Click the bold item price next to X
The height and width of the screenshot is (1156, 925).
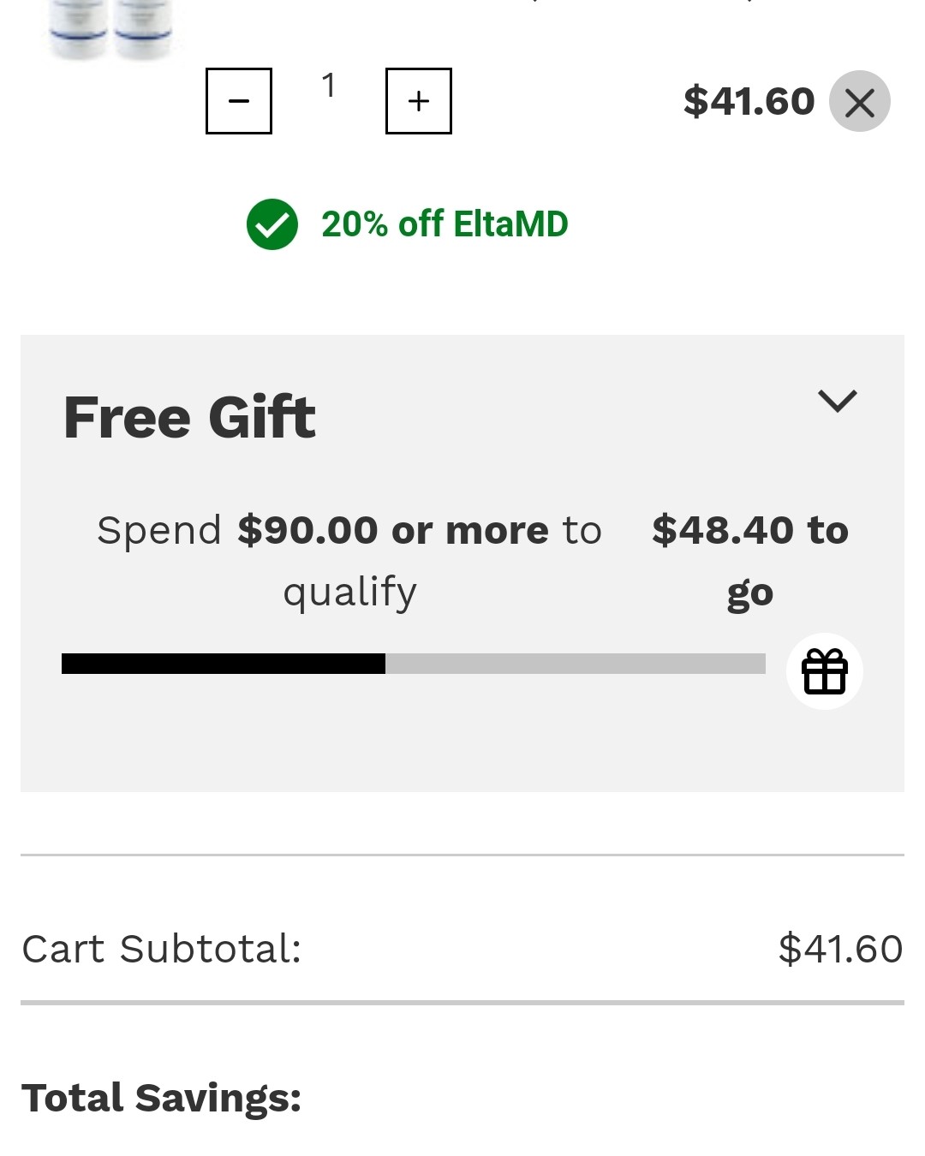click(749, 102)
